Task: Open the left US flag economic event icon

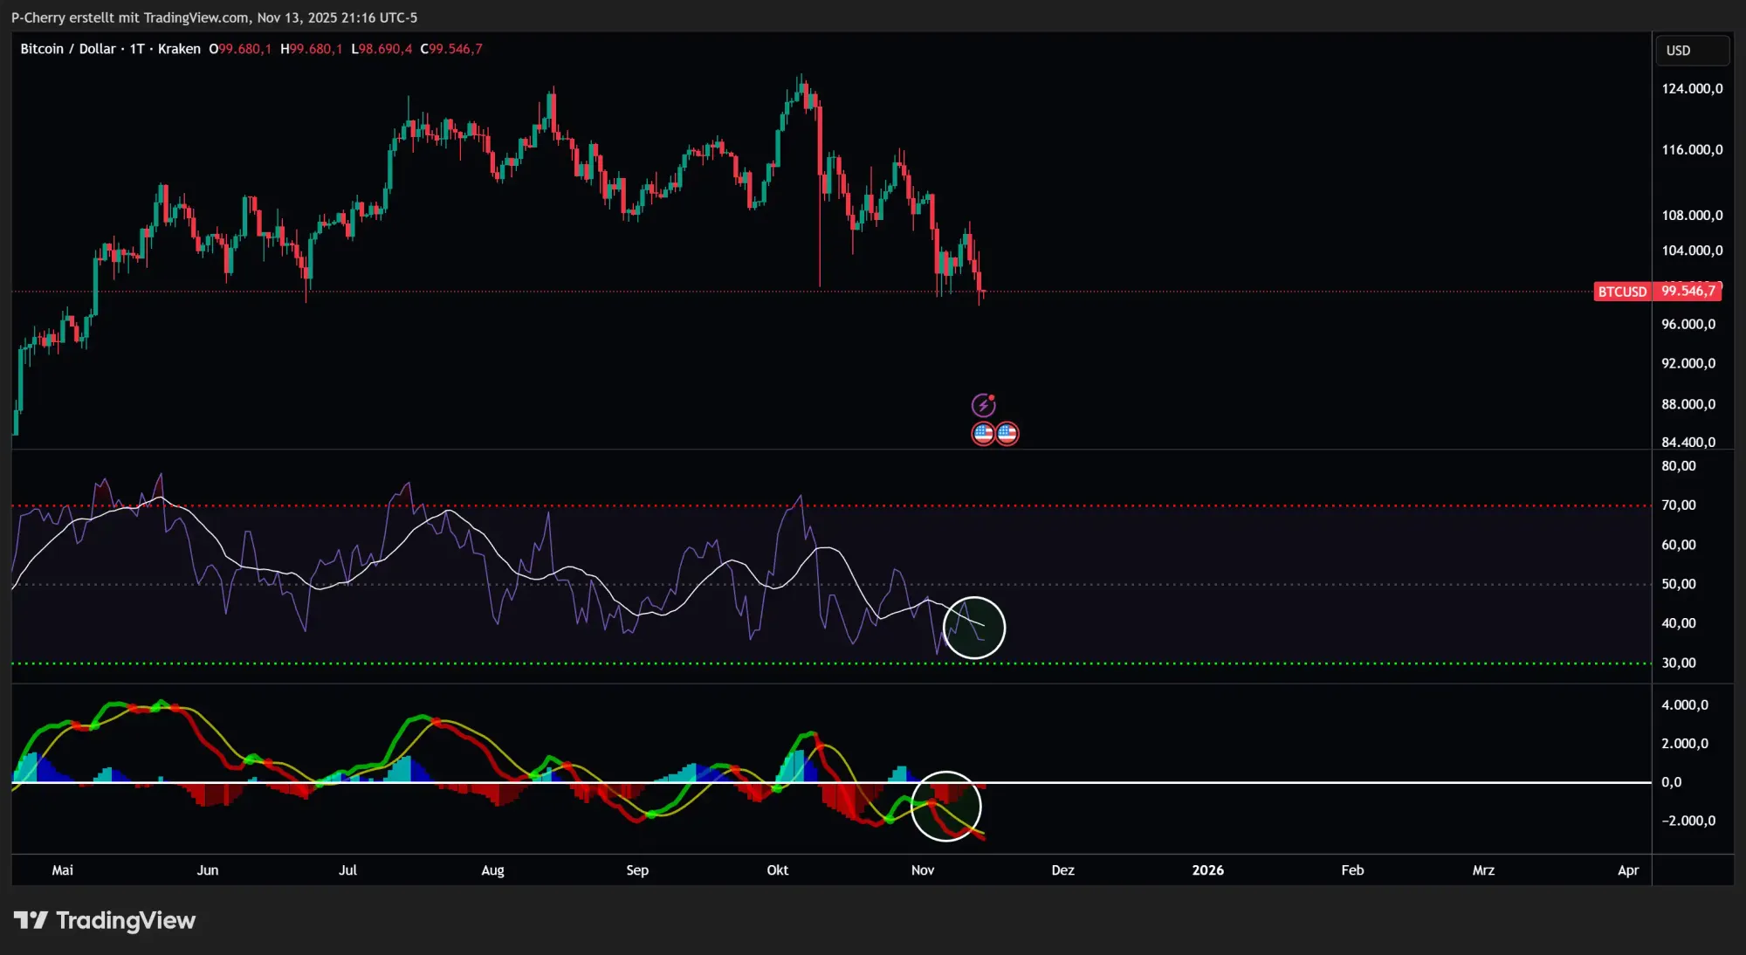Action: coord(981,432)
